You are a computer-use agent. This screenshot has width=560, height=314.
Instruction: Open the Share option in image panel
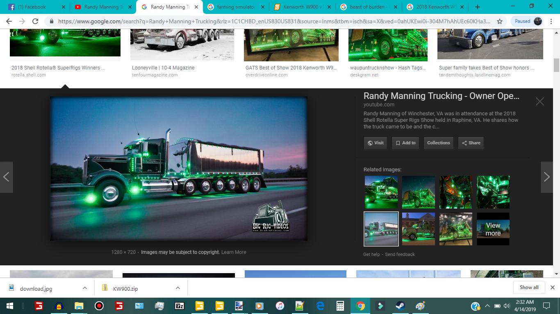click(471, 143)
